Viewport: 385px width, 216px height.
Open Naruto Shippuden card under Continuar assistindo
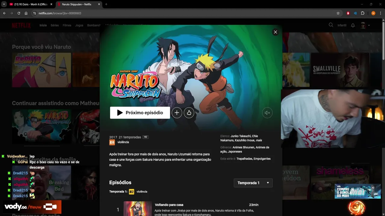(42, 126)
